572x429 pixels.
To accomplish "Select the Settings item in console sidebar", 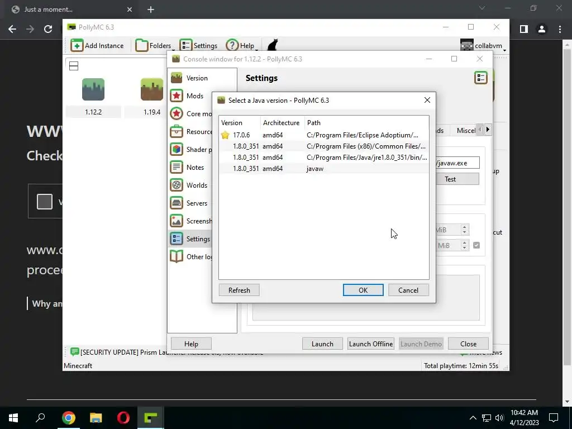I will pos(190,239).
